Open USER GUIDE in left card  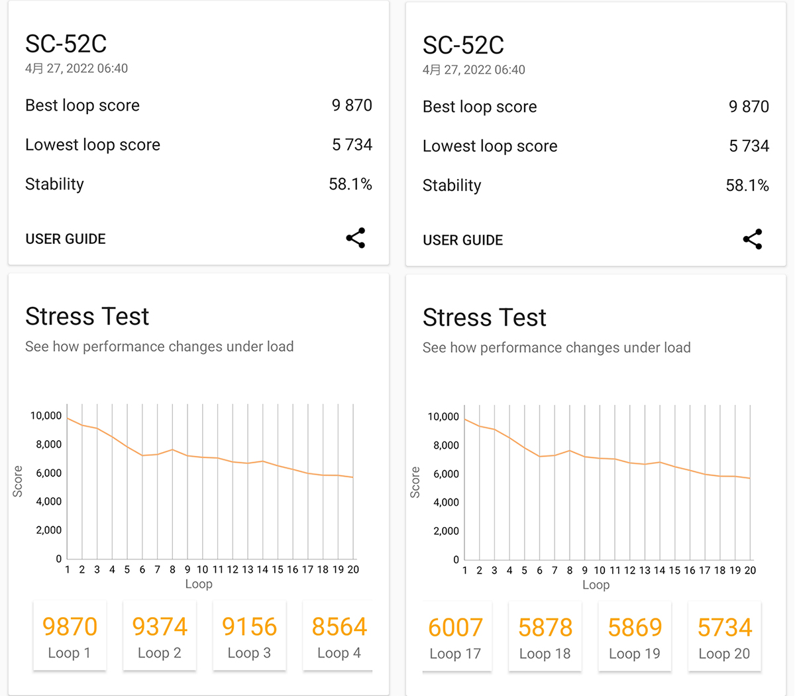click(x=66, y=239)
